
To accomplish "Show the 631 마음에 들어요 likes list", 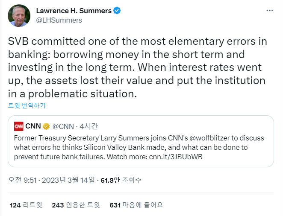I will pyautogui.click(x=136, y=205).
